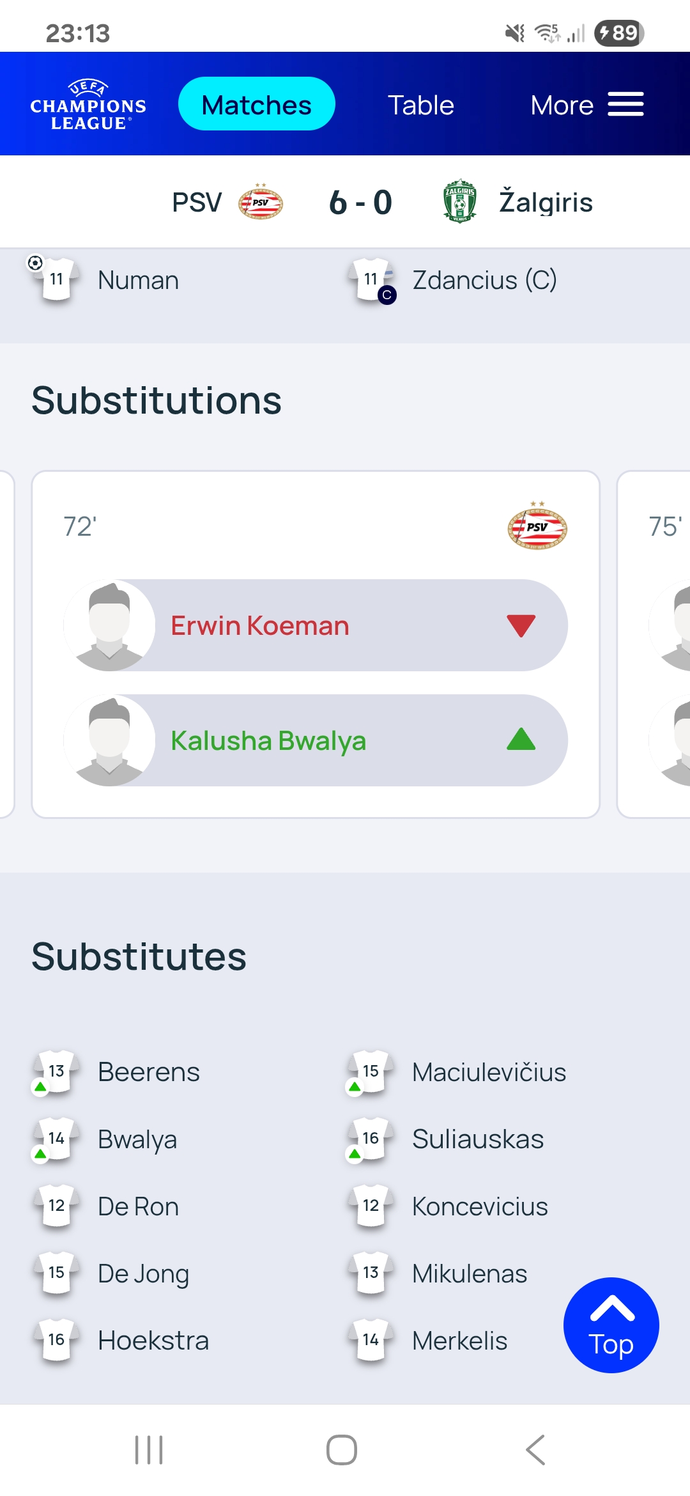Tap Numan's number 11 shirt icon
The image size is (690, 1496).
pos(57,279)
